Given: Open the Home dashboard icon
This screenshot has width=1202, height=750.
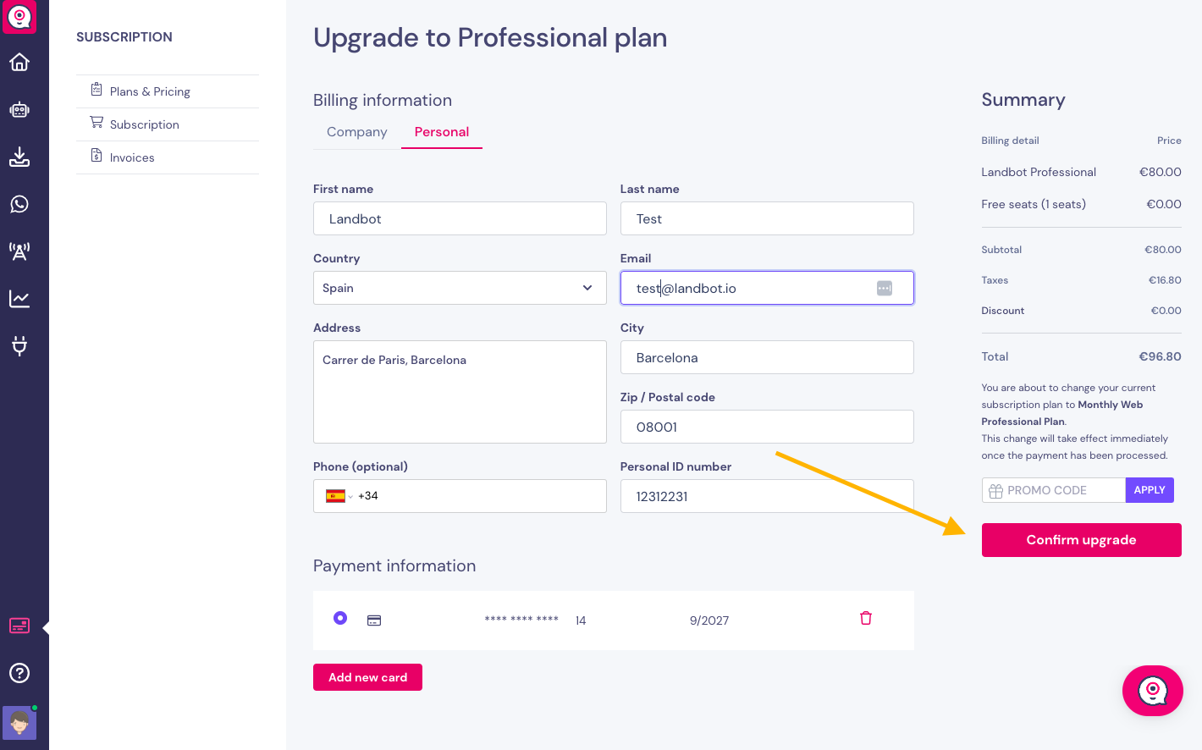Looking at the screenshot, I should pyautogui.click(x=19, y=63).
